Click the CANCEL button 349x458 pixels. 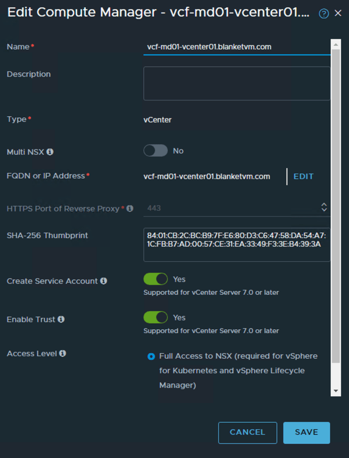click(248, 433)
